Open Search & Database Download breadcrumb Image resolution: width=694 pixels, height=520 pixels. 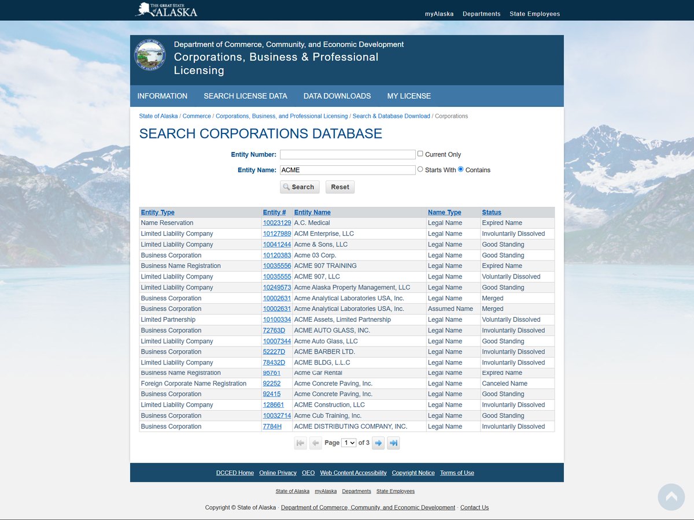(392, 116)
